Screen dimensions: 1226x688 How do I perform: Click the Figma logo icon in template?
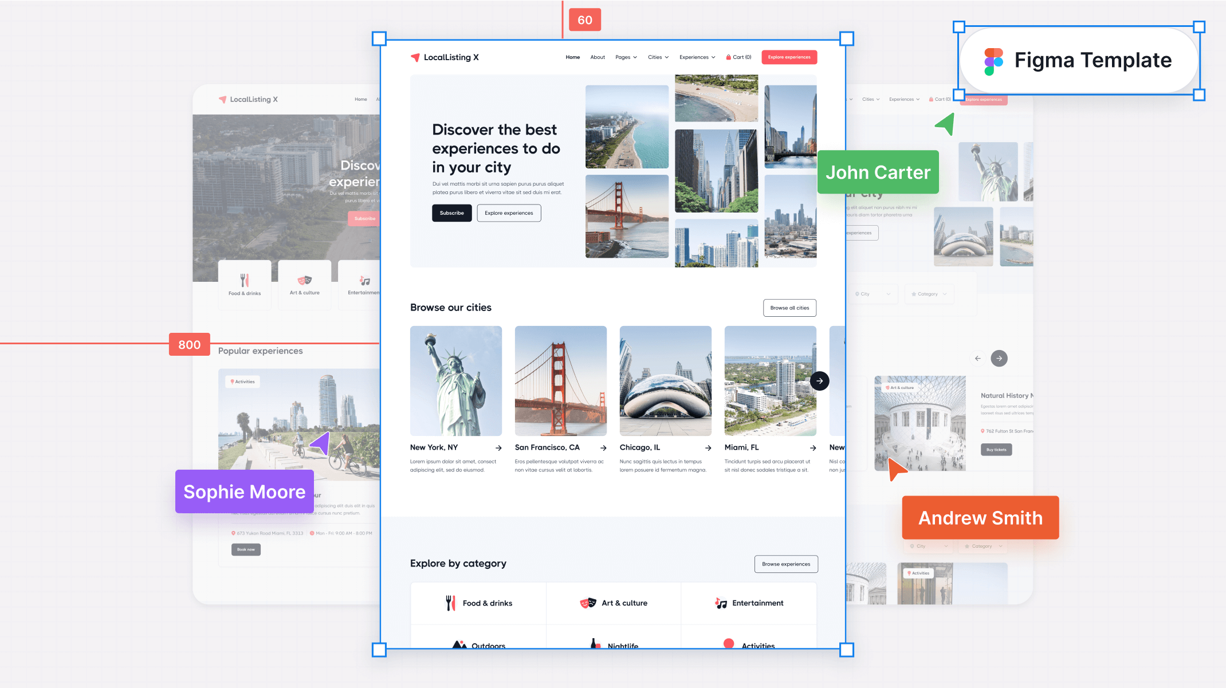[x=993, y=60]
